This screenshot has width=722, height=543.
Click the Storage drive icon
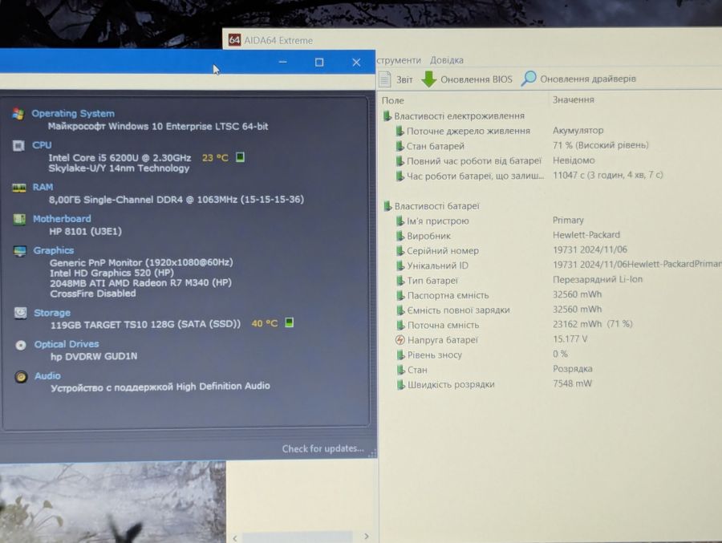pos(20,313)
